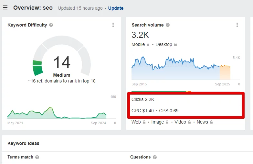Image resolution: width=253 pixels, height=164 pixels.
Task: Click the Keyword Difficulty gauge score 14
Action: [x=62, y=62]
